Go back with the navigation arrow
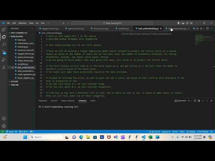Screen dimensions: 215x161 63,23
